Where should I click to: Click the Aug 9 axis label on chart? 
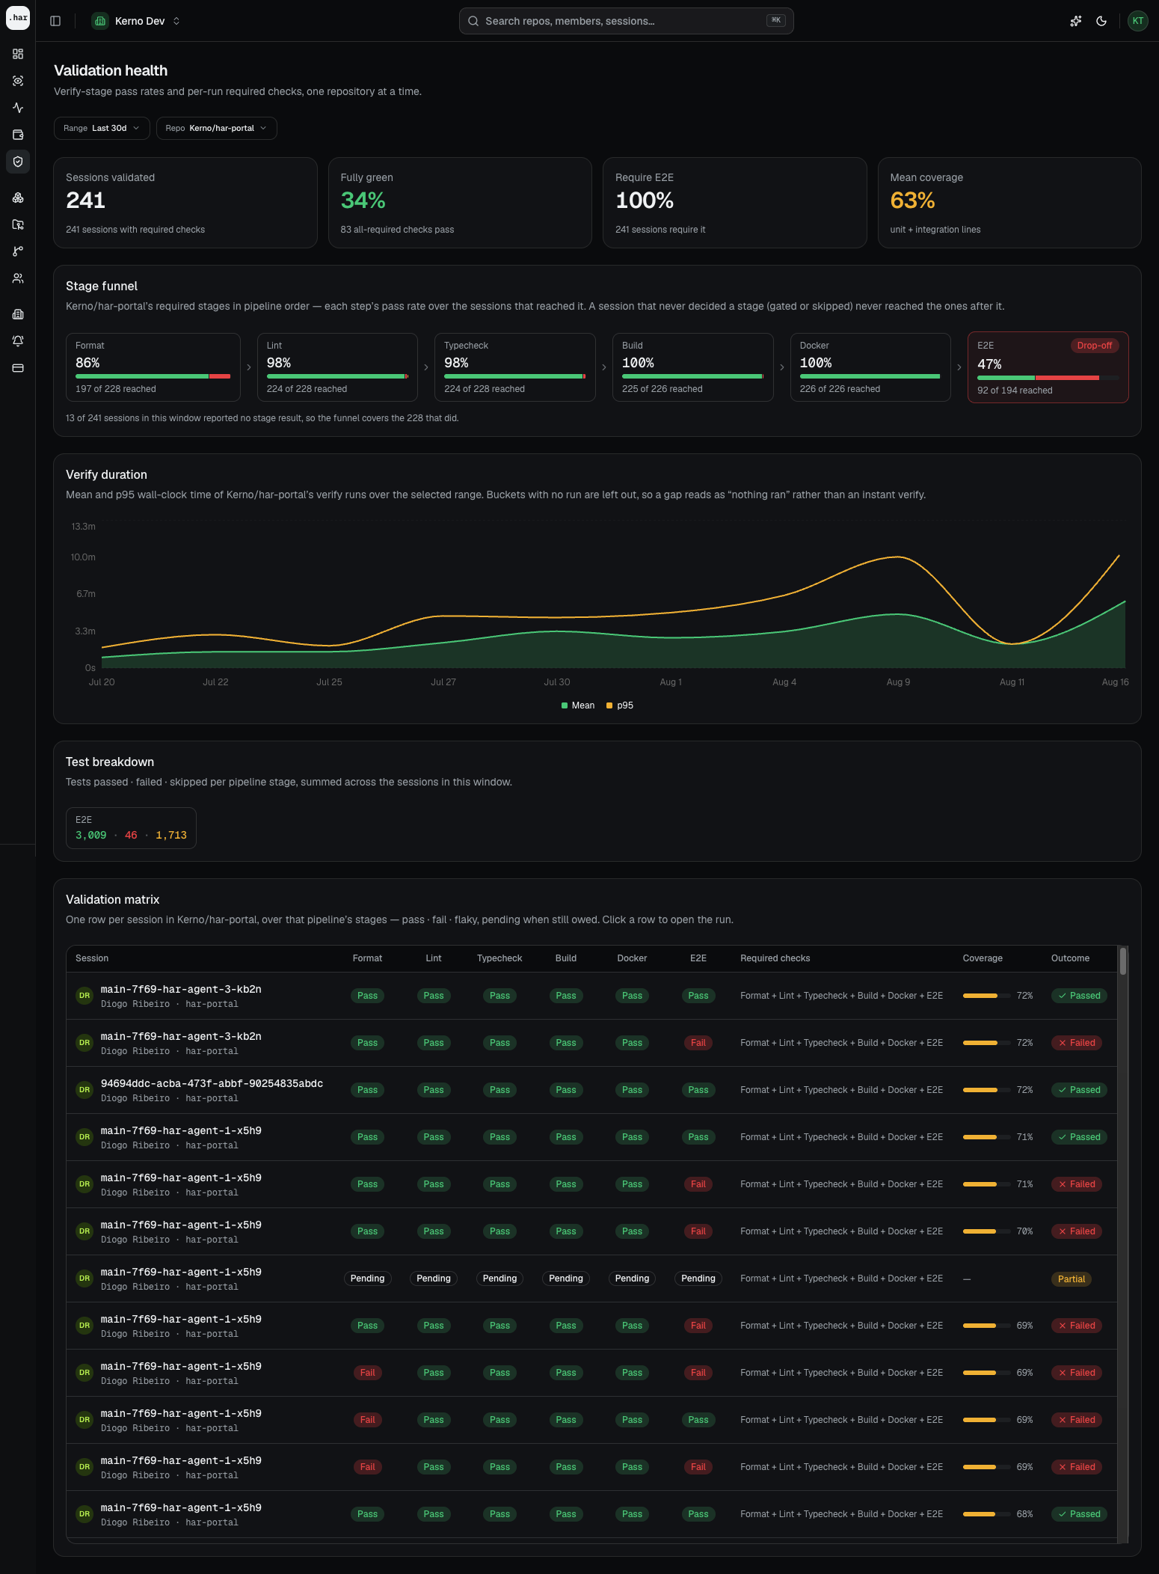point(898,682)
